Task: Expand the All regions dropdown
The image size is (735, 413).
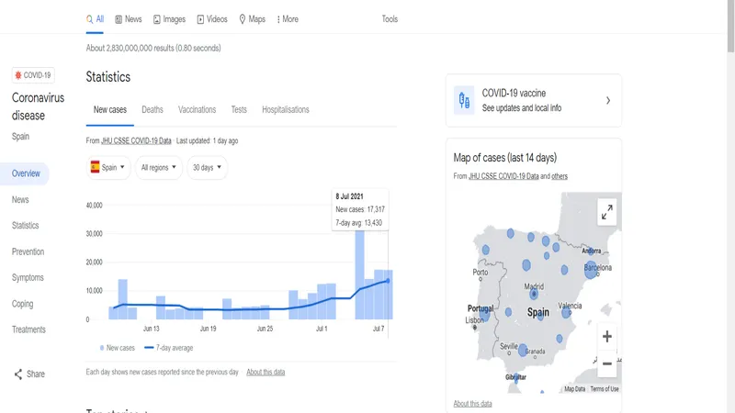Action: point(158,167)
